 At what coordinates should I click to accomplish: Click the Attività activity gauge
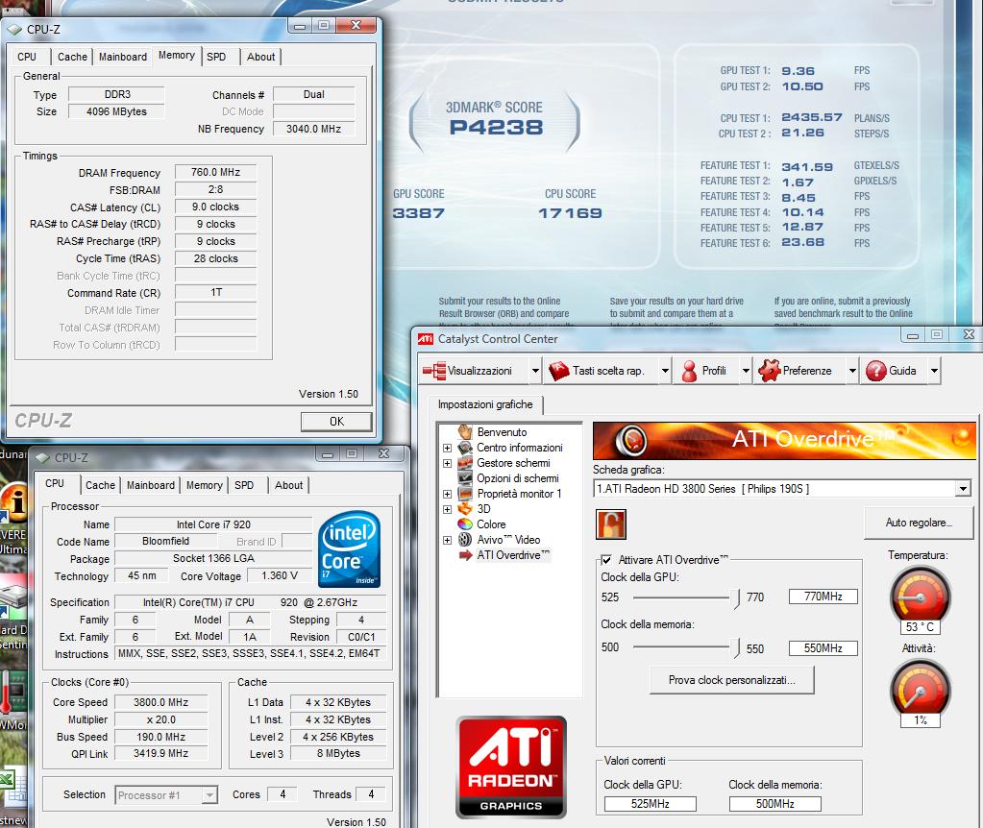pos(920,692)
